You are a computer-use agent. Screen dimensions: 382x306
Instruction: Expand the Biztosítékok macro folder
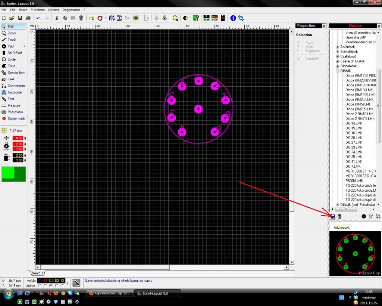(337, 52)
